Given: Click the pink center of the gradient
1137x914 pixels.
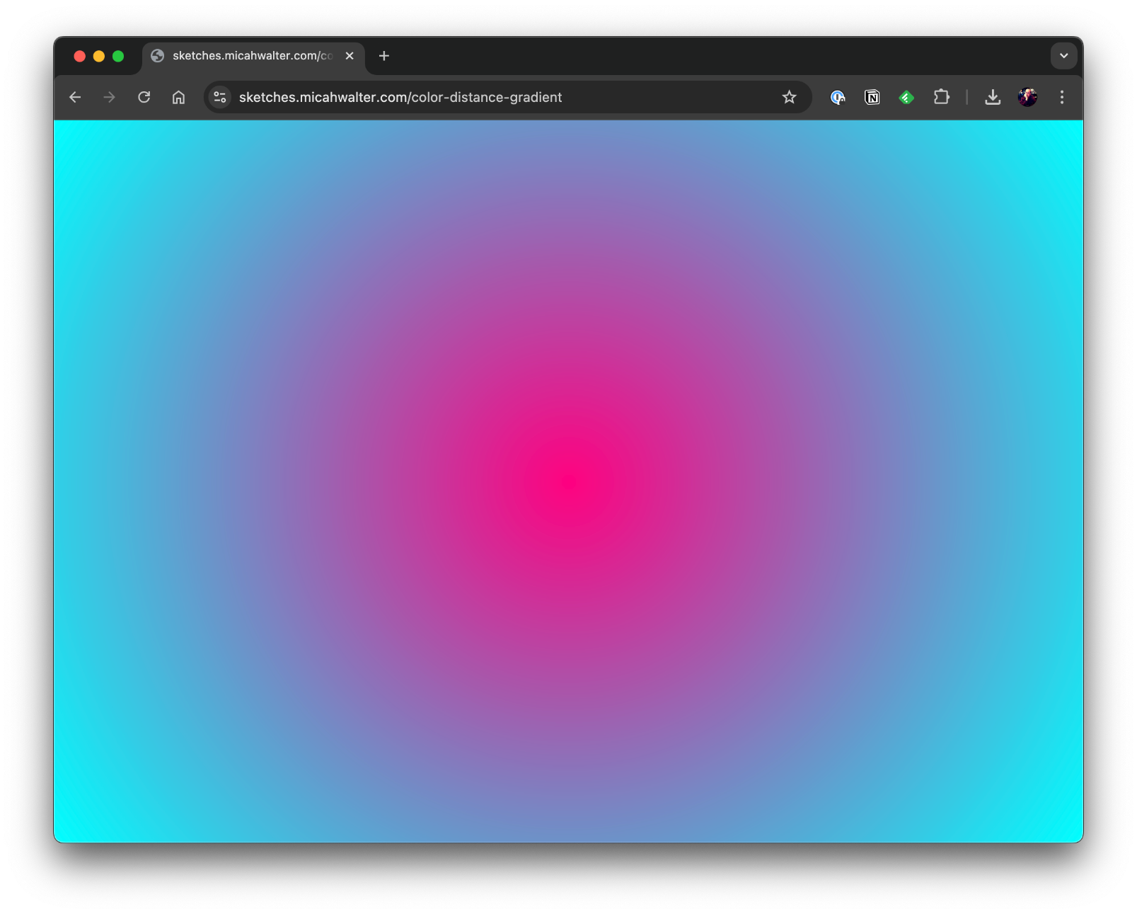Looking at the screenshot, I should coord(568,481).
